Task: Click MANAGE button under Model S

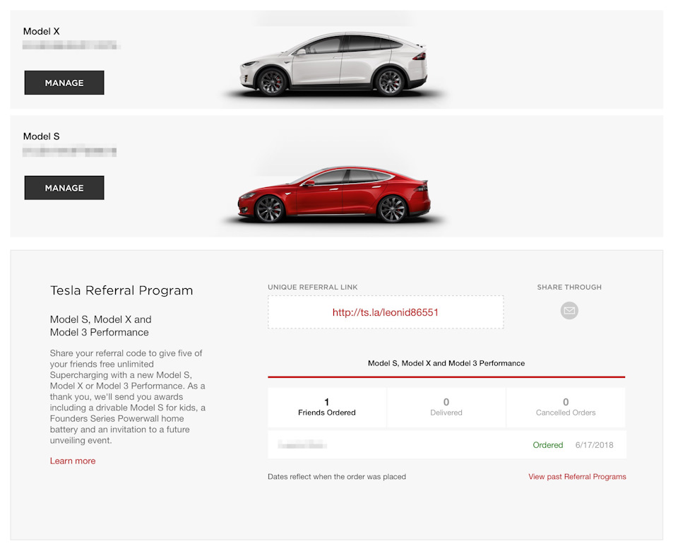Action: coord(64,188)
